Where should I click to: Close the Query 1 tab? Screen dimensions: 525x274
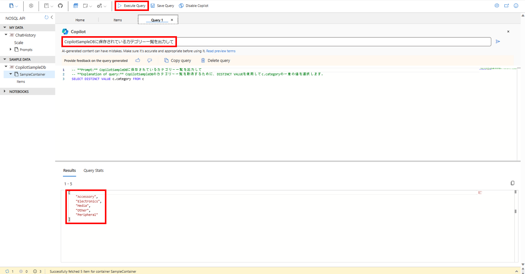point(172,20)
